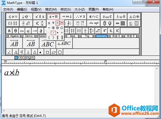Open the miscellaneous symbols palette (∂∞ℓ)
161x119 pixels.
pos(107,16)
